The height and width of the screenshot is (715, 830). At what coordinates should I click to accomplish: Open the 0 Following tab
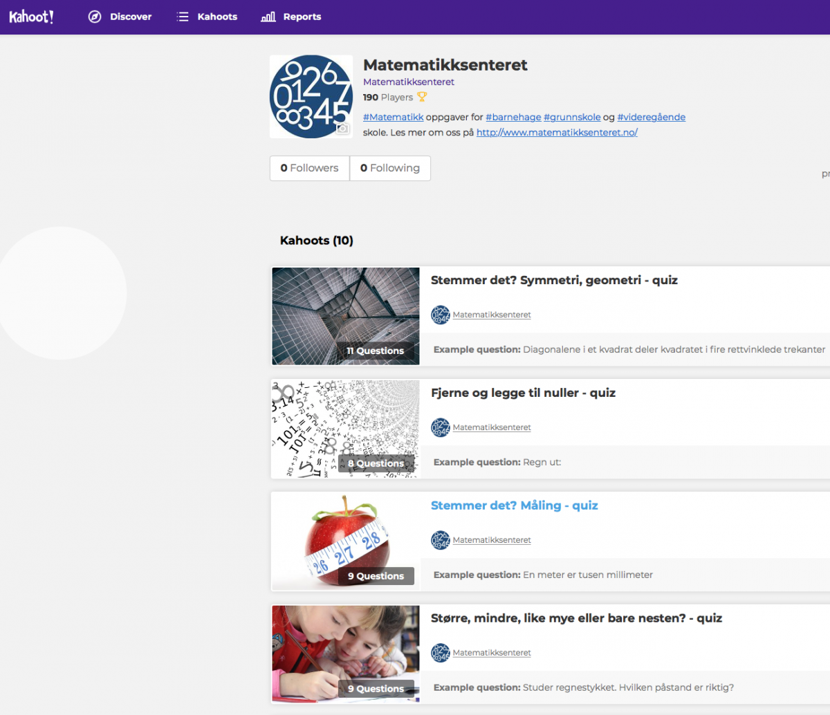pyautogui.click(x=390, y=168)
